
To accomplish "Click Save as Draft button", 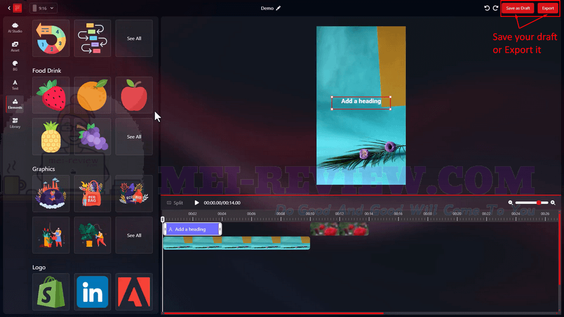I will pyautogui.click(x=518, y=8).
